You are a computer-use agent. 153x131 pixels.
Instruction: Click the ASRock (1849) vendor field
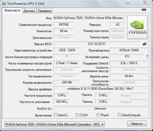pos(129,50)
